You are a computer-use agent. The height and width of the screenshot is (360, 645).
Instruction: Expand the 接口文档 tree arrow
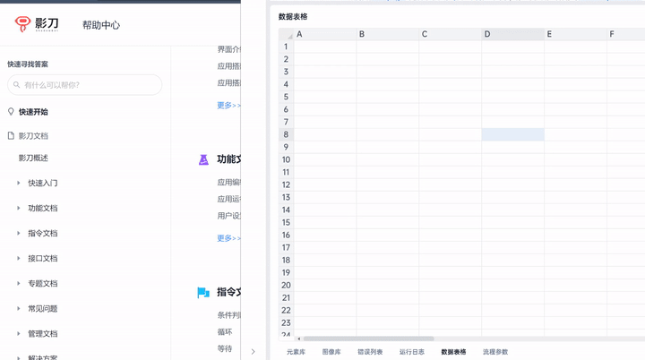point(19,258)
